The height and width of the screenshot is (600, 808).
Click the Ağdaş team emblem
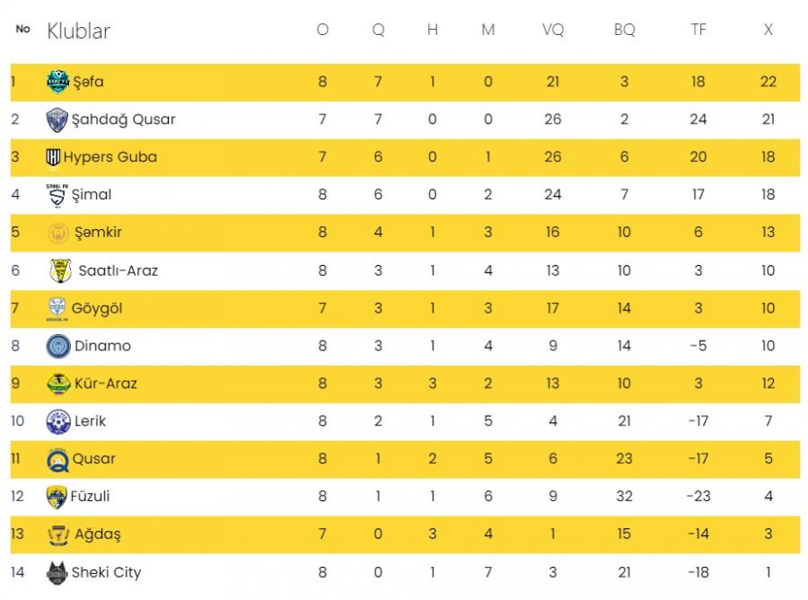tap(58, 534)
